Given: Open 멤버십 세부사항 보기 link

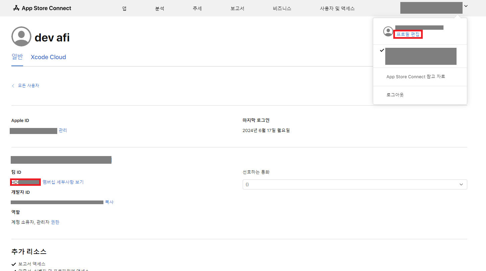Looking at the screenshot, I should pos(63,182).
